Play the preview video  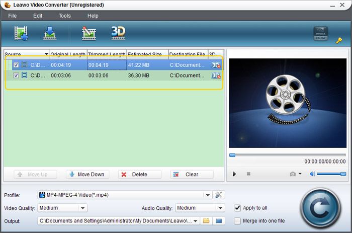[x=234, y=174]
